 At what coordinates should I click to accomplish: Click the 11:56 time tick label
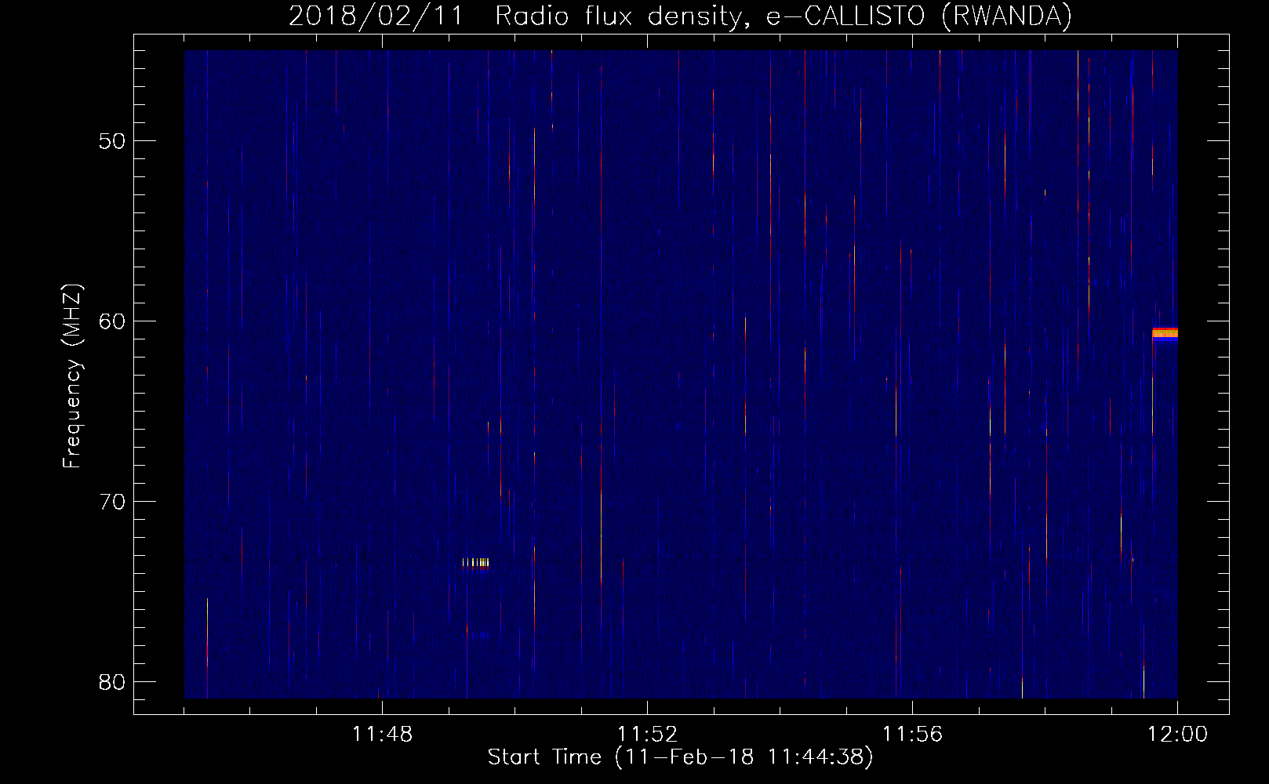(912, 735)
